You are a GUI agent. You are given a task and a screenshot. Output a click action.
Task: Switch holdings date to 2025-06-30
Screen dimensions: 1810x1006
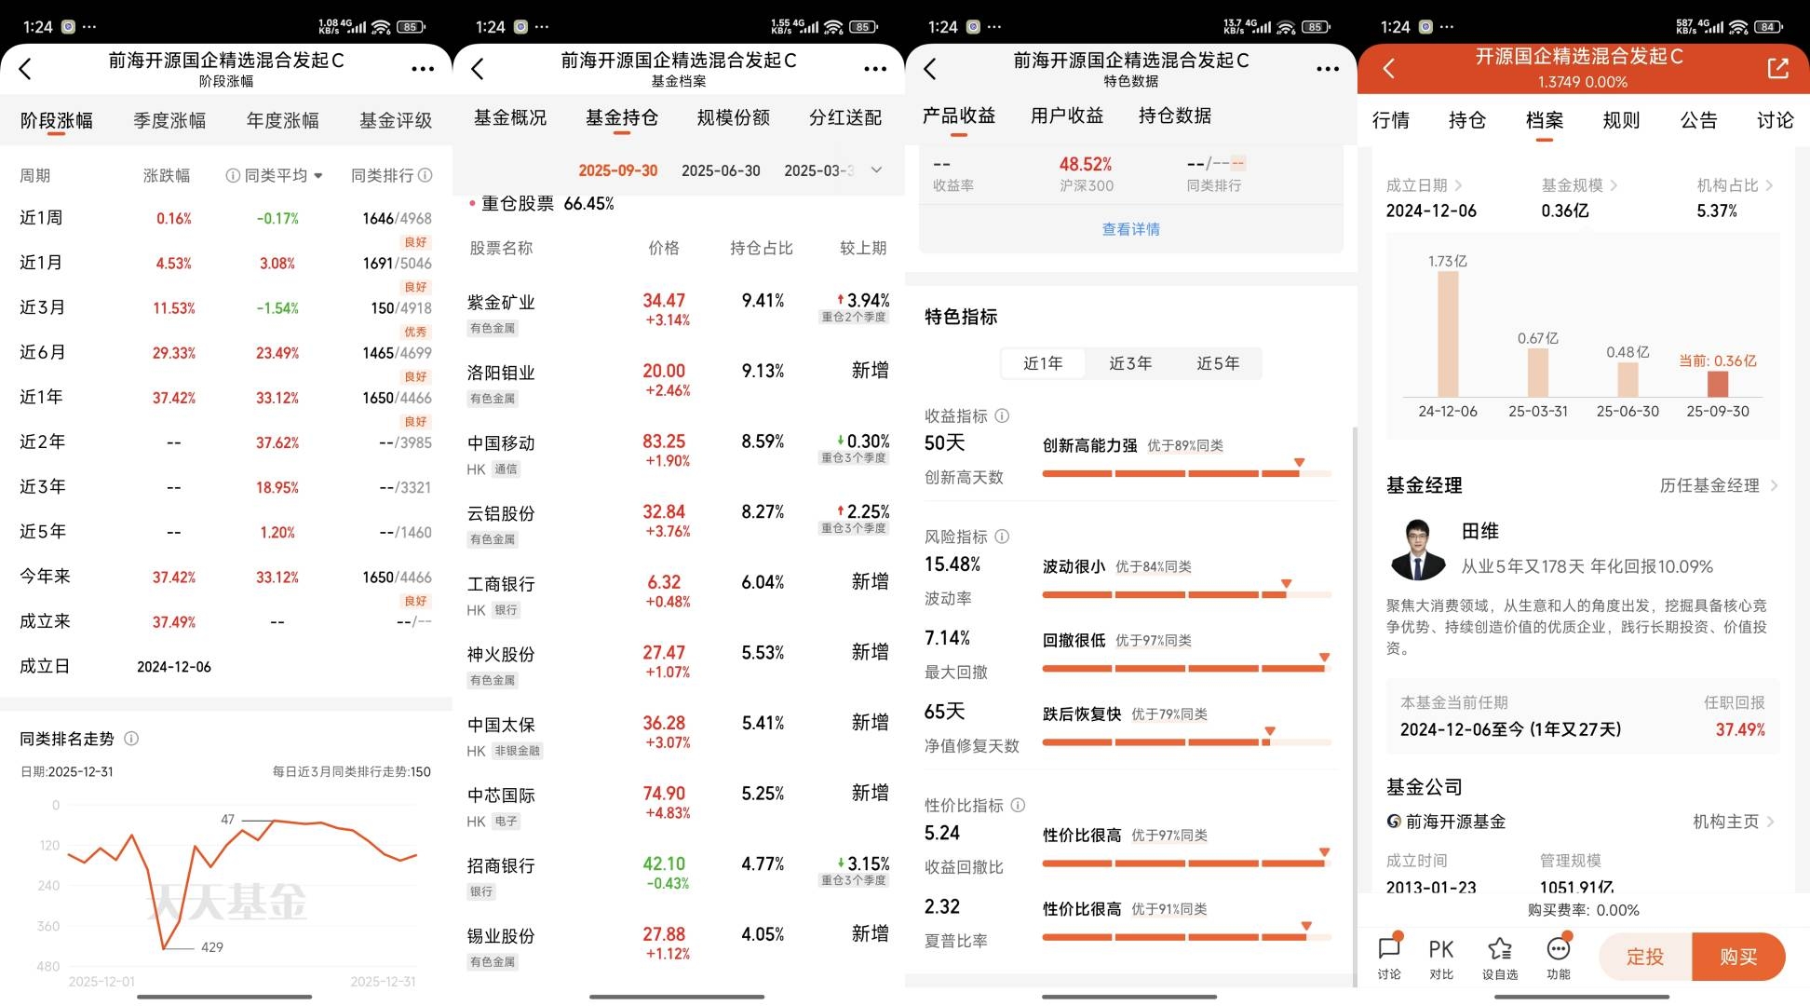[x=721, y=170]
